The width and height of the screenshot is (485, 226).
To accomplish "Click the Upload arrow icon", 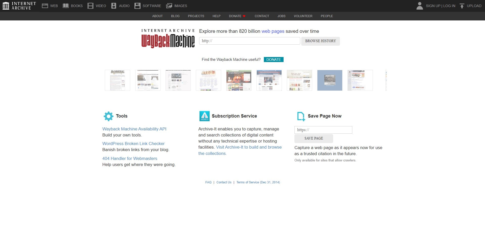I will point(462,6).
